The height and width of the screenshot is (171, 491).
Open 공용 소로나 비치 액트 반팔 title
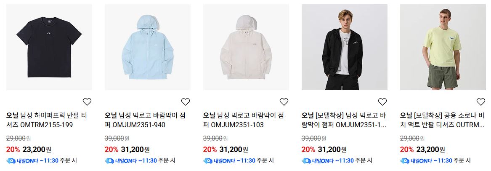(443, 120)
